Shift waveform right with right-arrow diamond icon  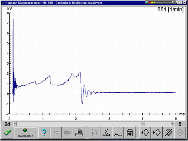(157, 132)
